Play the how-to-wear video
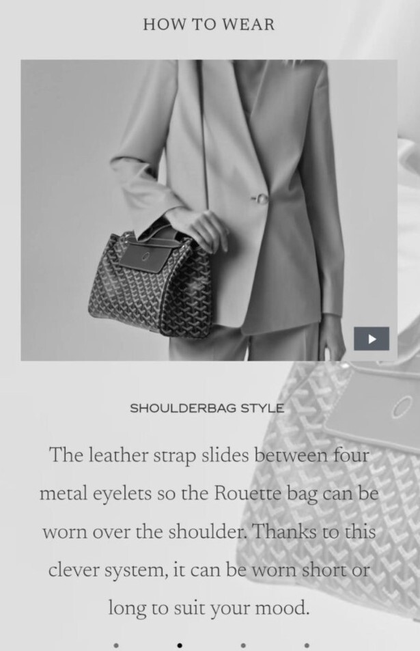The image size is (420, 651). point(372,339)
